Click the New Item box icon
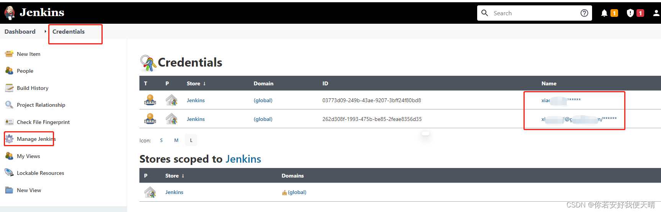This screenshot has height=212, width=661. coord(9,54)
